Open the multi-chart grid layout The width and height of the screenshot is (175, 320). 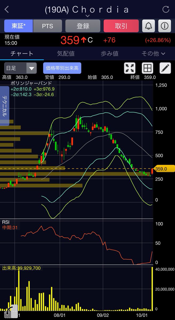coord(147,68)
